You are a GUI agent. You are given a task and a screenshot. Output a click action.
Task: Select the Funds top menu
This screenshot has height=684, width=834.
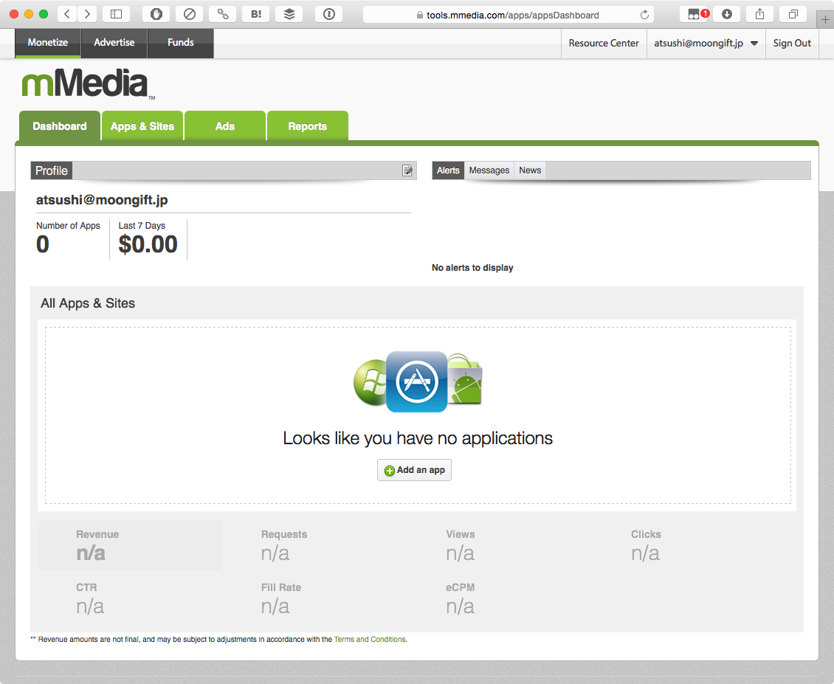(x=181, y=43)
